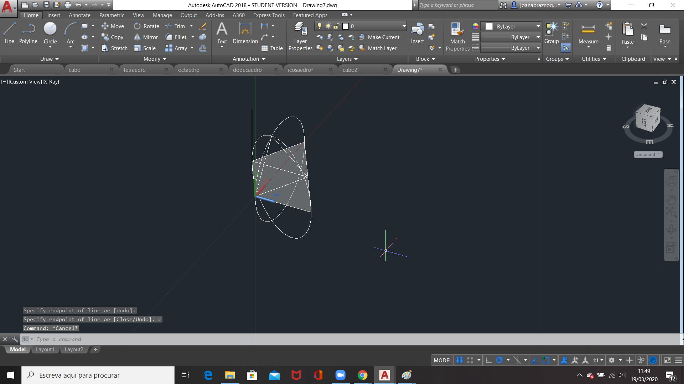Switch to the cubo2 drawing tab
This screenshot has height=384, width=684.
(350, 70)
